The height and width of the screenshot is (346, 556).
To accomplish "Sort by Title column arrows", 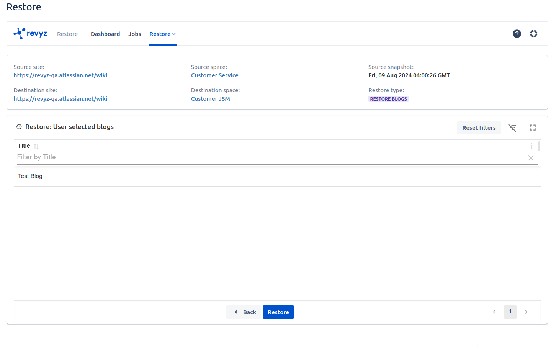I will [x=36, y=146].
